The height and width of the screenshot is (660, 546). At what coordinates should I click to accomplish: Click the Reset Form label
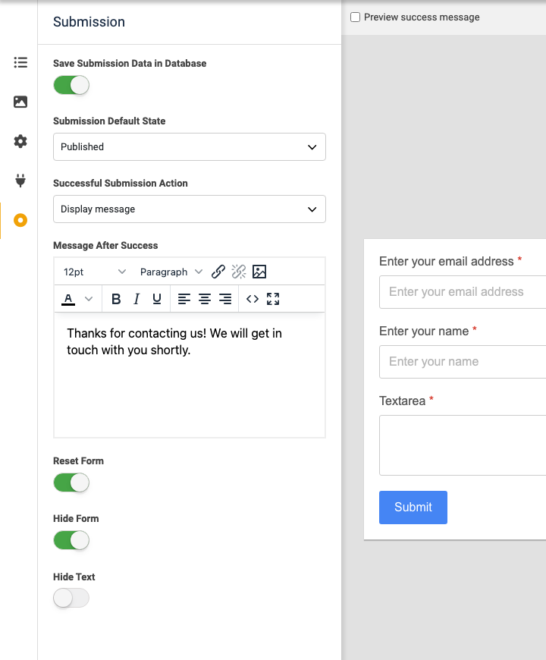point(78,461)
